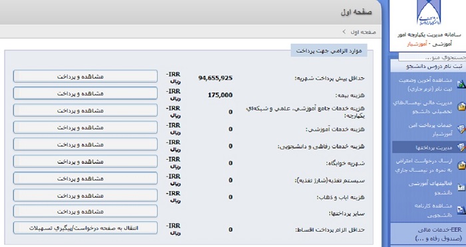Click the label حداقل پیش پرداخت شهریه
This screenshot has width=466, height=247.
(330, 79)
